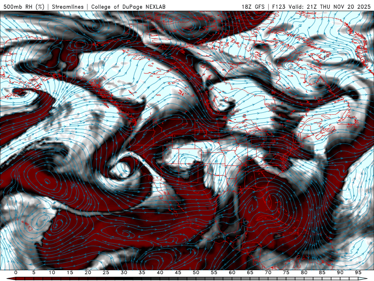Click the "35" value on the color scale
This screenshot has height=281, width=374.
tap(142, 273)
